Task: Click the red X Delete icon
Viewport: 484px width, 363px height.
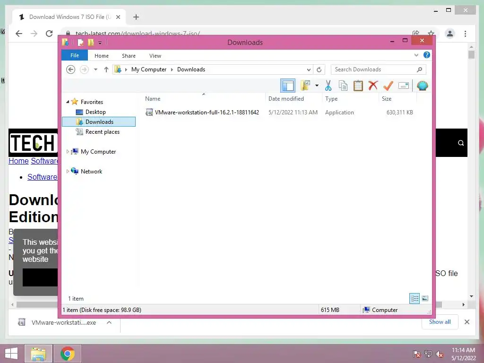Action: pyautogui.click(x=373, y=85)
